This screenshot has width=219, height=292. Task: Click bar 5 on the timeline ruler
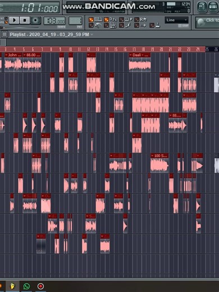[x=24, y=49]
